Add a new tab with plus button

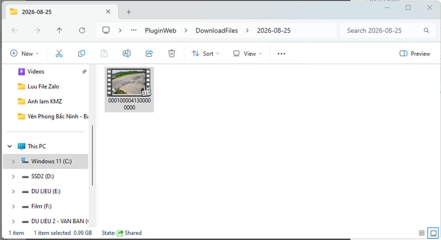coord(129,12)
